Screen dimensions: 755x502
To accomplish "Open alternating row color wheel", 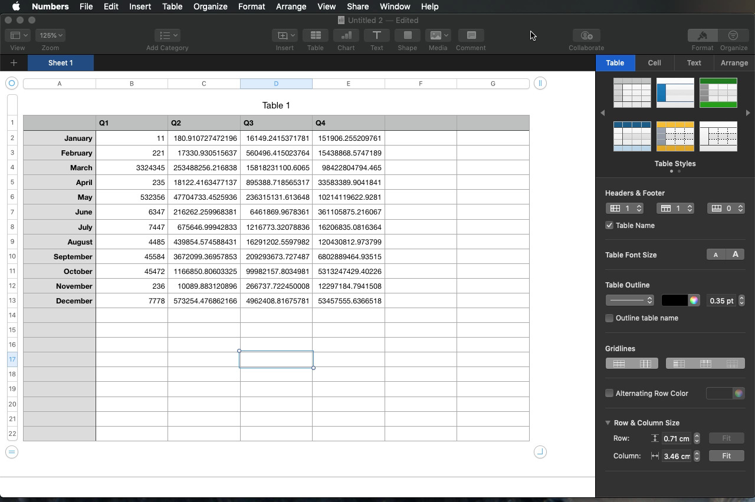I will pos(738,393).
